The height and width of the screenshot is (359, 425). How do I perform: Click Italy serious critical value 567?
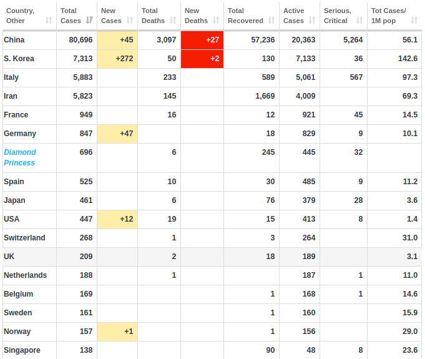coord(356,77)
